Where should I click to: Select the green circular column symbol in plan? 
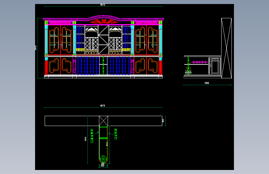tap(103, 159)
